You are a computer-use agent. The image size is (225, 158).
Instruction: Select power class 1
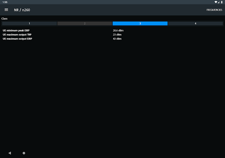tap(29, 23)
